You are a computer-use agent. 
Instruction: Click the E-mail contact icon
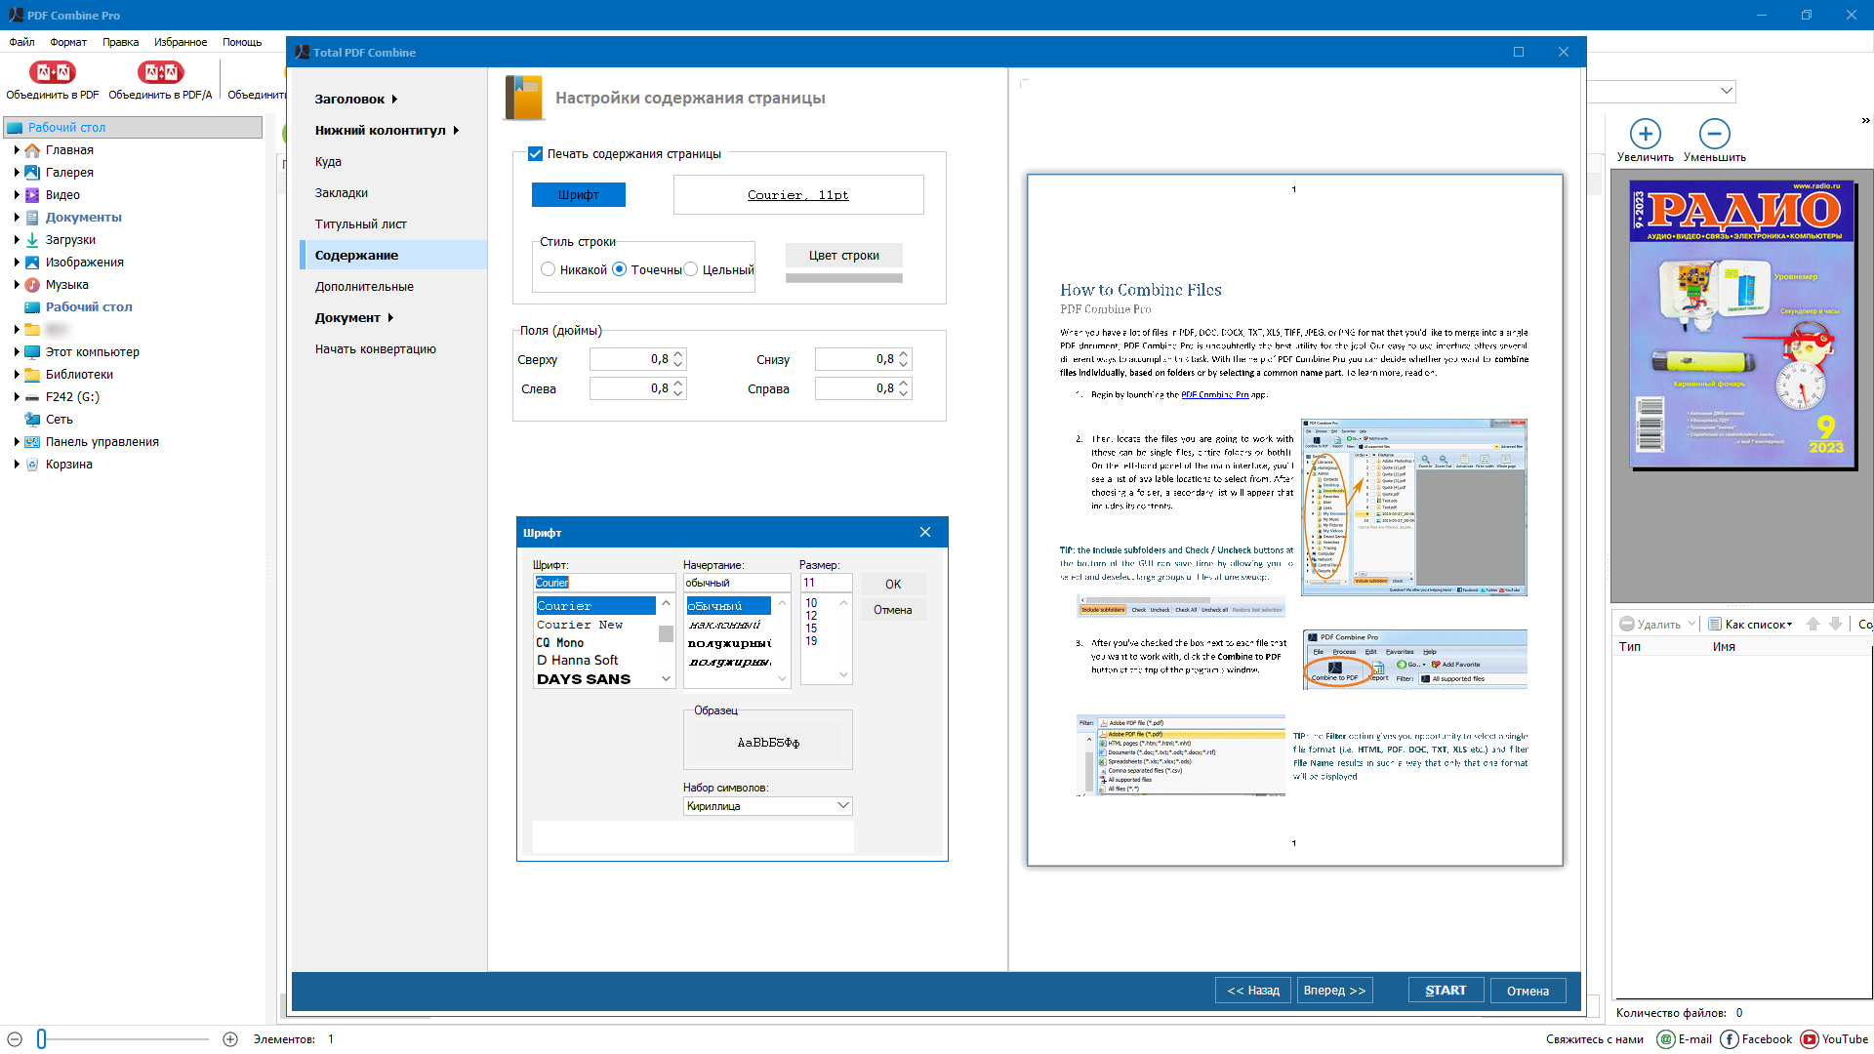click(1666, 1039)
